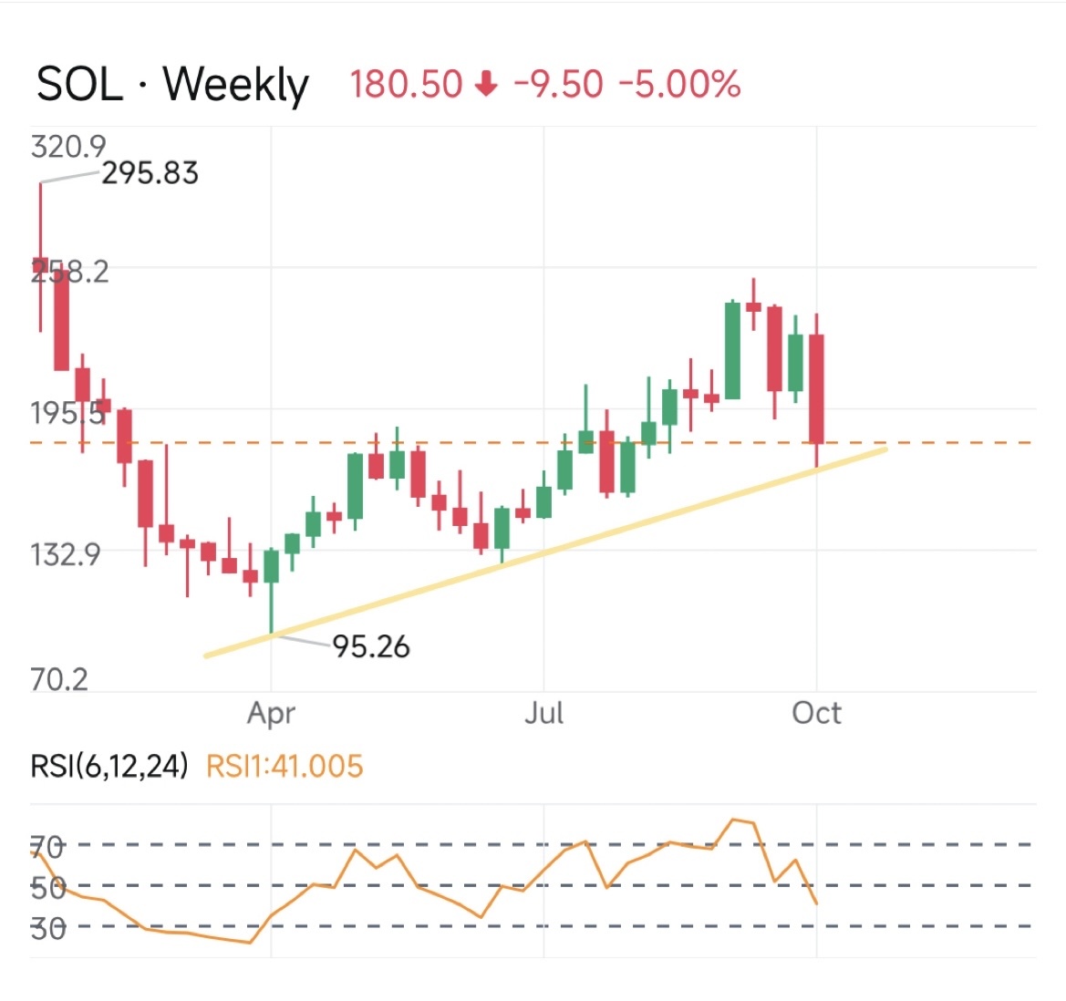
Task: Click the 132.9 price axis label
Action: pos(66,553)
